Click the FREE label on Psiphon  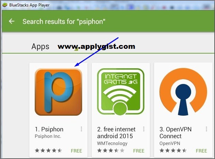(x=76, y=151)
